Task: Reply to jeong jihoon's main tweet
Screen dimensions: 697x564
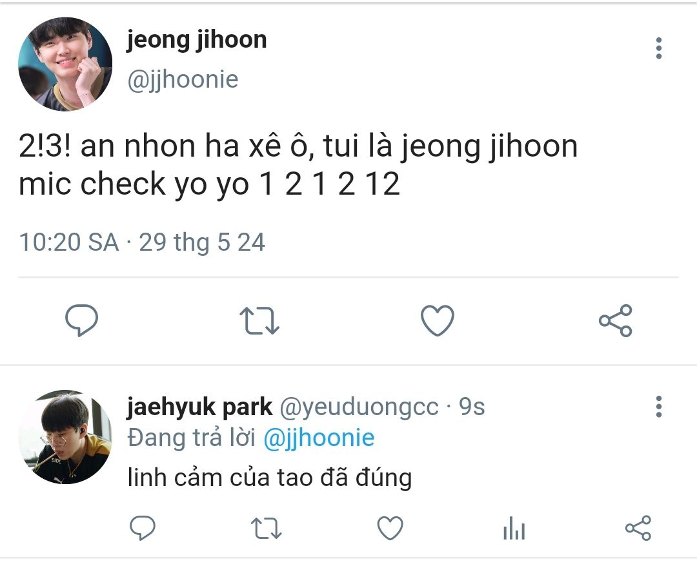Action: coord(82,320)
